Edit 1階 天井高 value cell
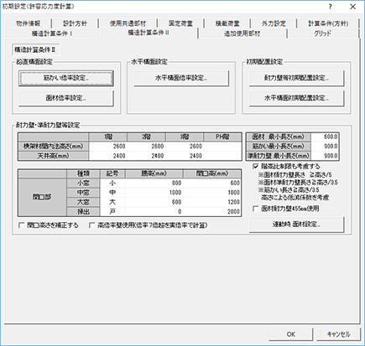365x346 pixels. click(108, 156)
